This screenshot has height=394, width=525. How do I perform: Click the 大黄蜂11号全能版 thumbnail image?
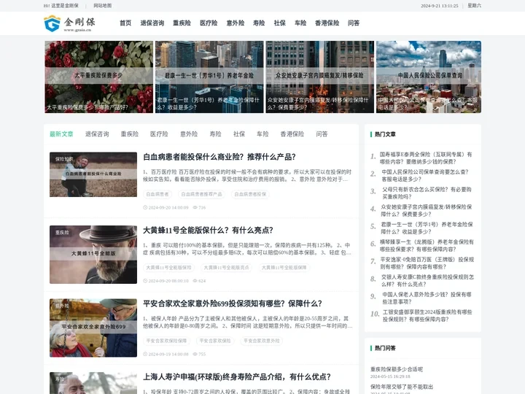[93, 255]
